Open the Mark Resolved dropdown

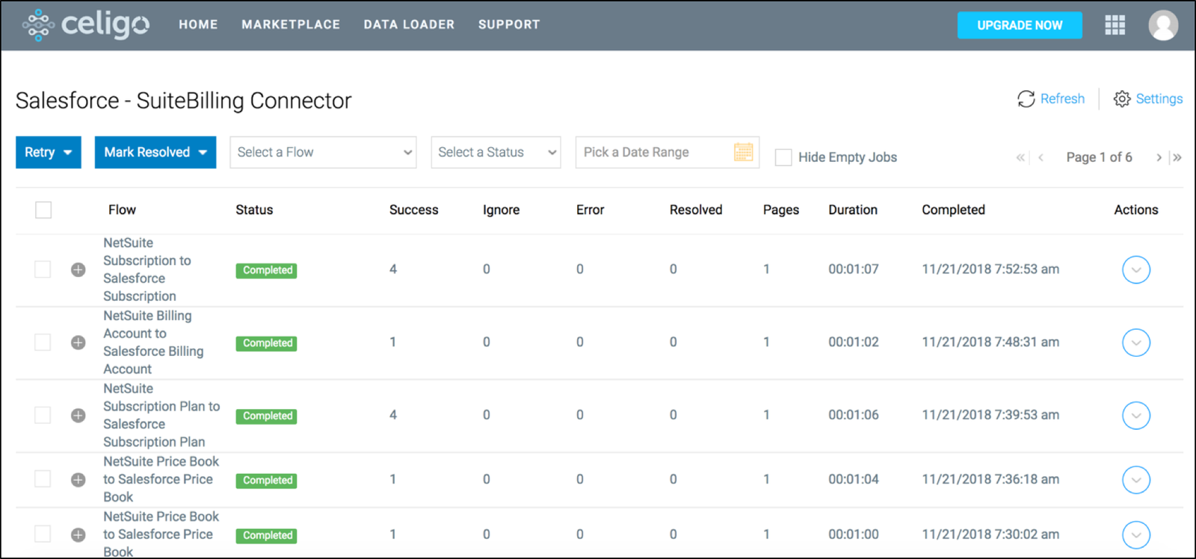155,152
